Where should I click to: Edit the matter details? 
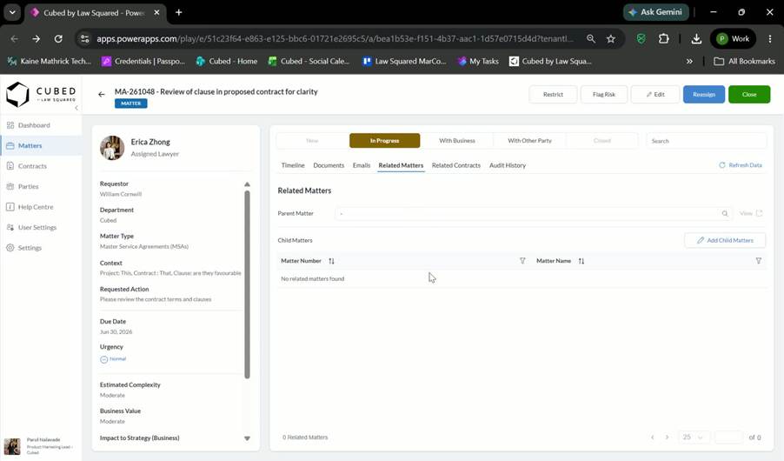pos(655,95)
